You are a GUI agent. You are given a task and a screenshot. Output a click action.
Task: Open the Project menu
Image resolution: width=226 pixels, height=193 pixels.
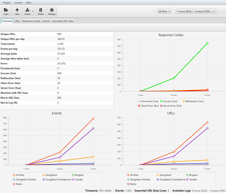[6, 3]
